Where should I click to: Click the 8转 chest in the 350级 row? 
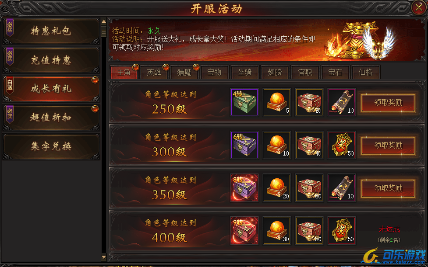244,188
